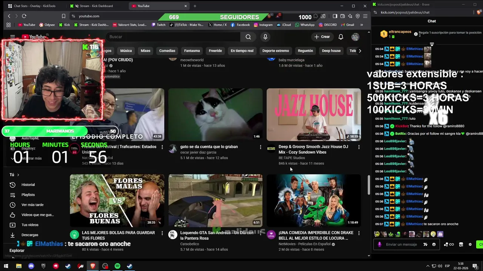This screenshot has width=483, height=271.
Task: Open Brave main menu hamburger
Action: [365, 16]
